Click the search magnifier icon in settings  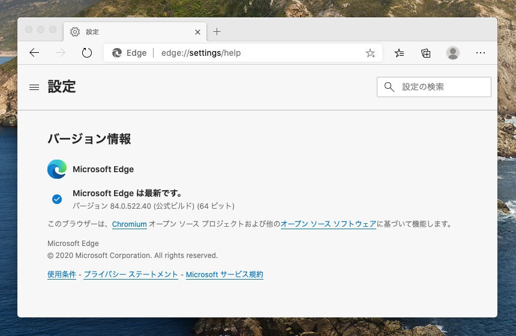[x=389, y=87]
